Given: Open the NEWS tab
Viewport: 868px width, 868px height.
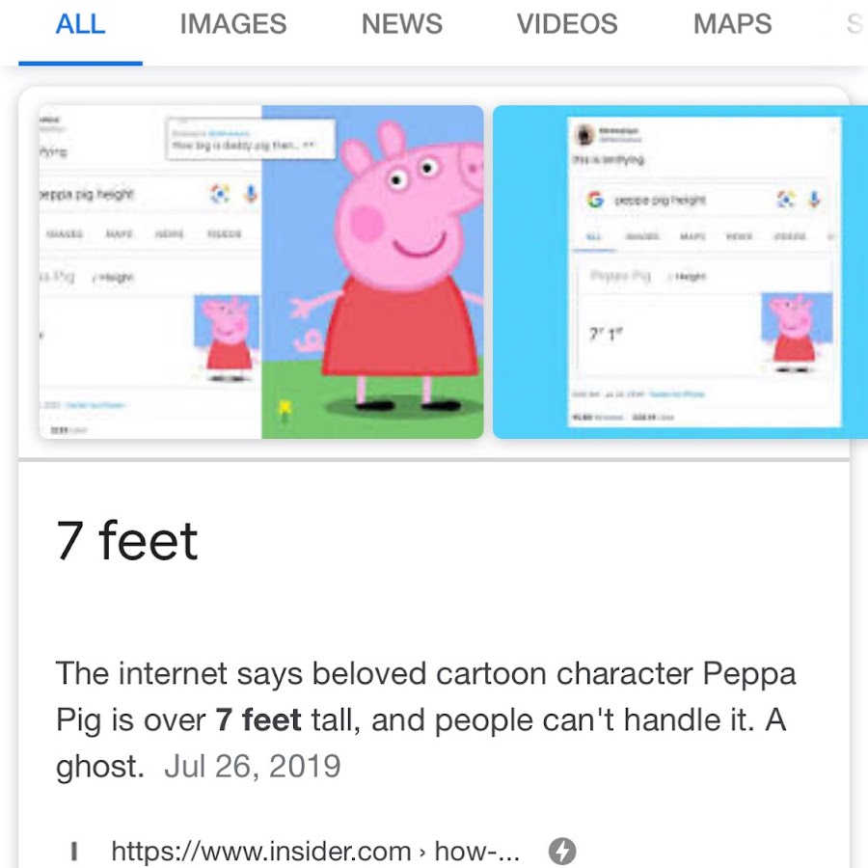Looking at the screenshot, I should click(402, 24).
